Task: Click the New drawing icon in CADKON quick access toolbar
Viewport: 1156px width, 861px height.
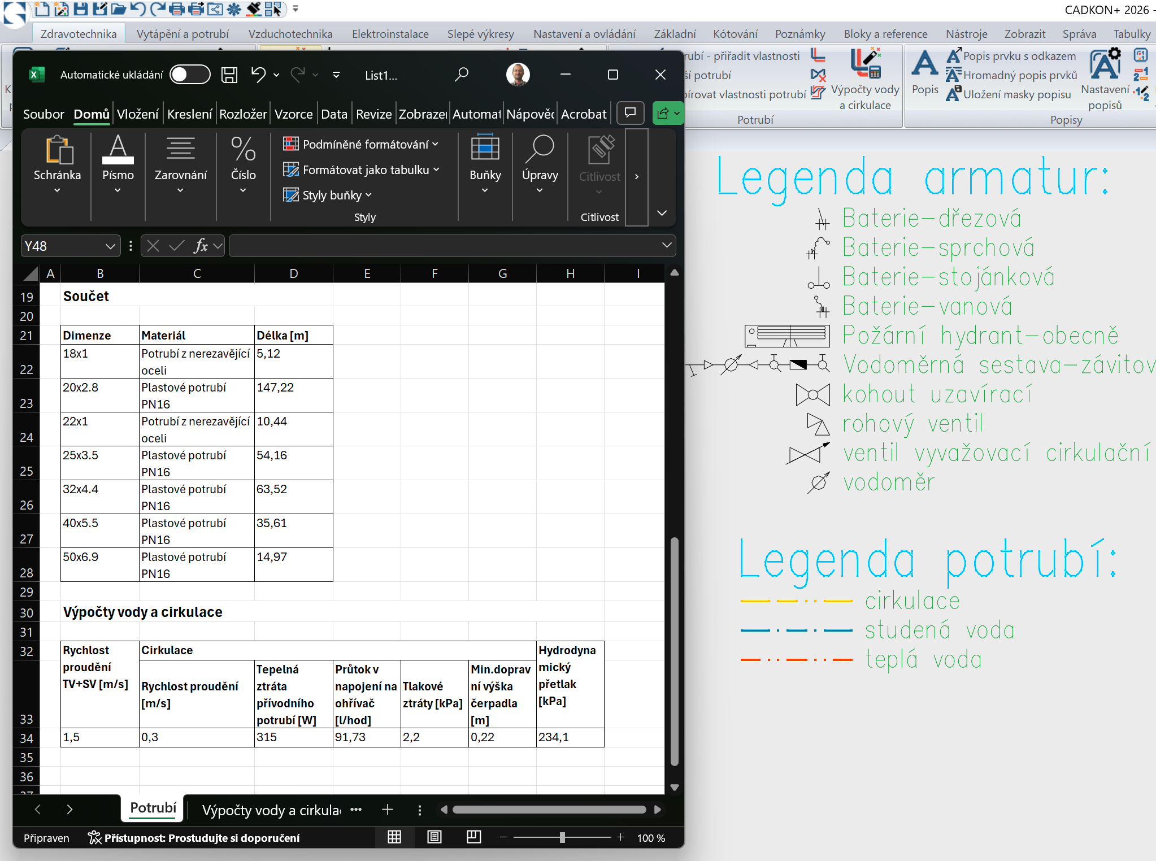Action: [x=41, y=8]
